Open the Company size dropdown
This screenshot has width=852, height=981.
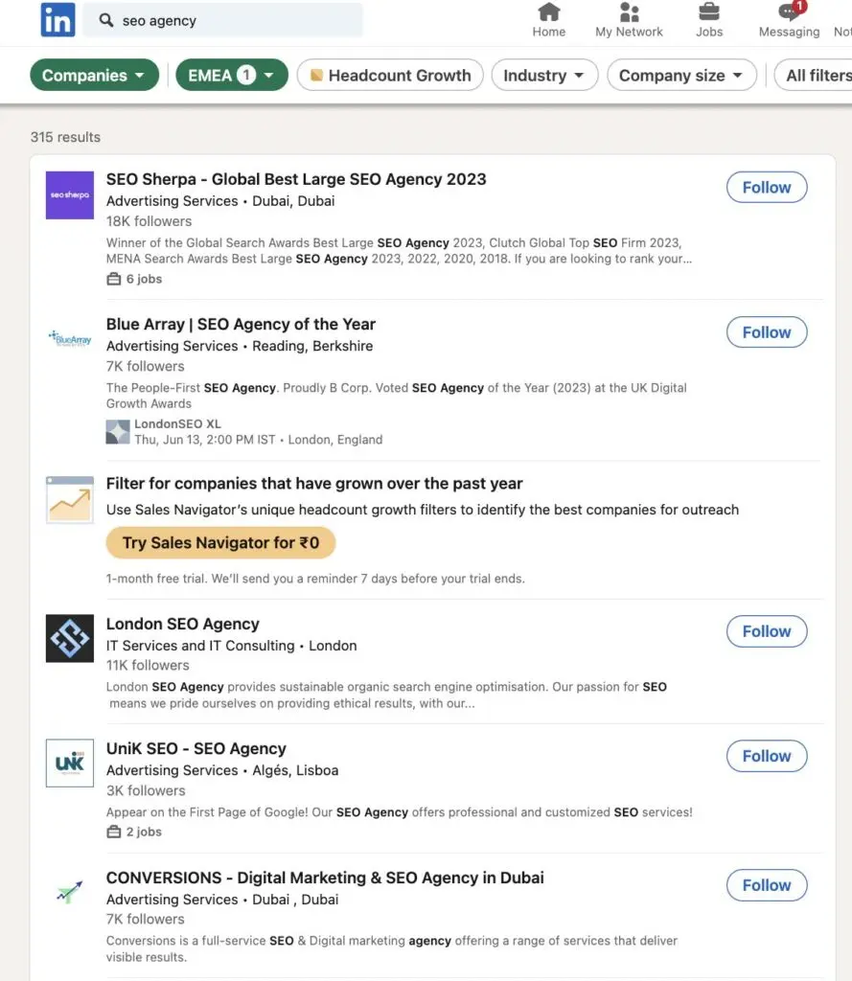pyautogui.click(x=680, y=76)
